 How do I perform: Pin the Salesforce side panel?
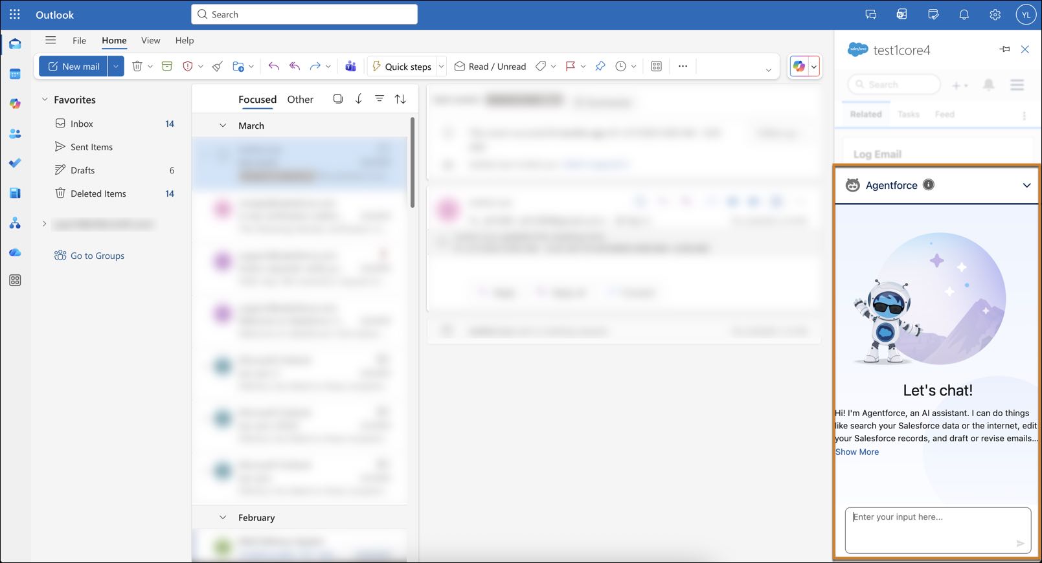1004,49
